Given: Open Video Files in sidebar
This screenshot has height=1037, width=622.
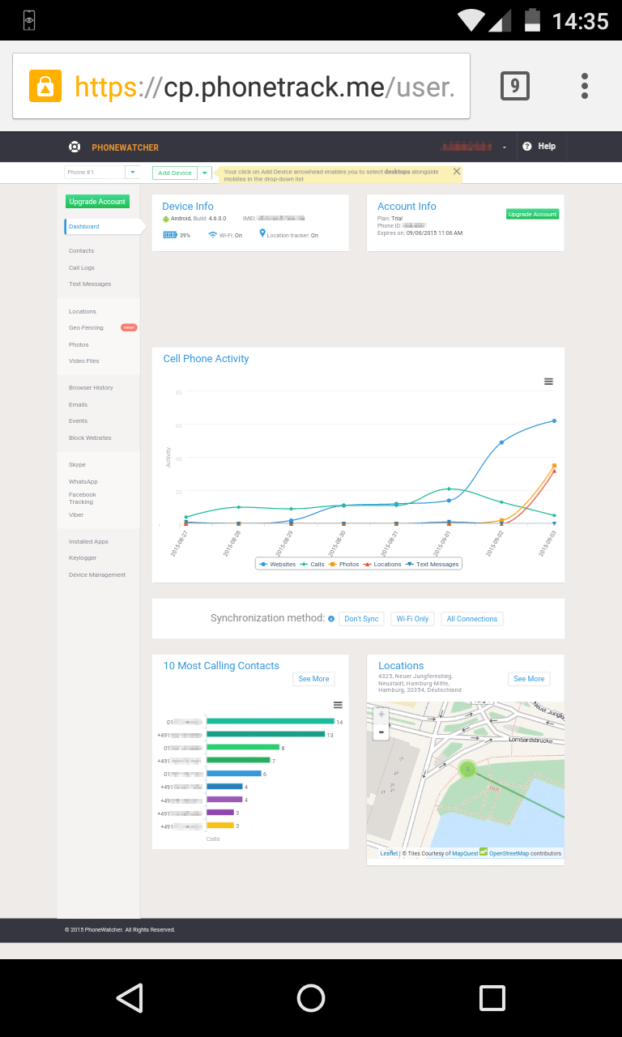Looking at the screenshot, I should point(84,361).
